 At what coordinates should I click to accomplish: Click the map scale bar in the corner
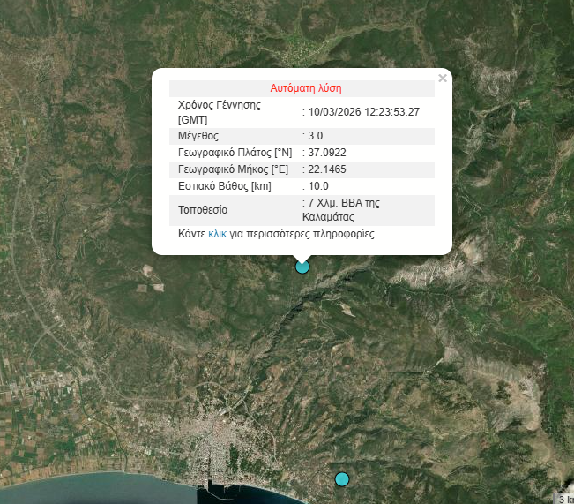tap(563, 499)
